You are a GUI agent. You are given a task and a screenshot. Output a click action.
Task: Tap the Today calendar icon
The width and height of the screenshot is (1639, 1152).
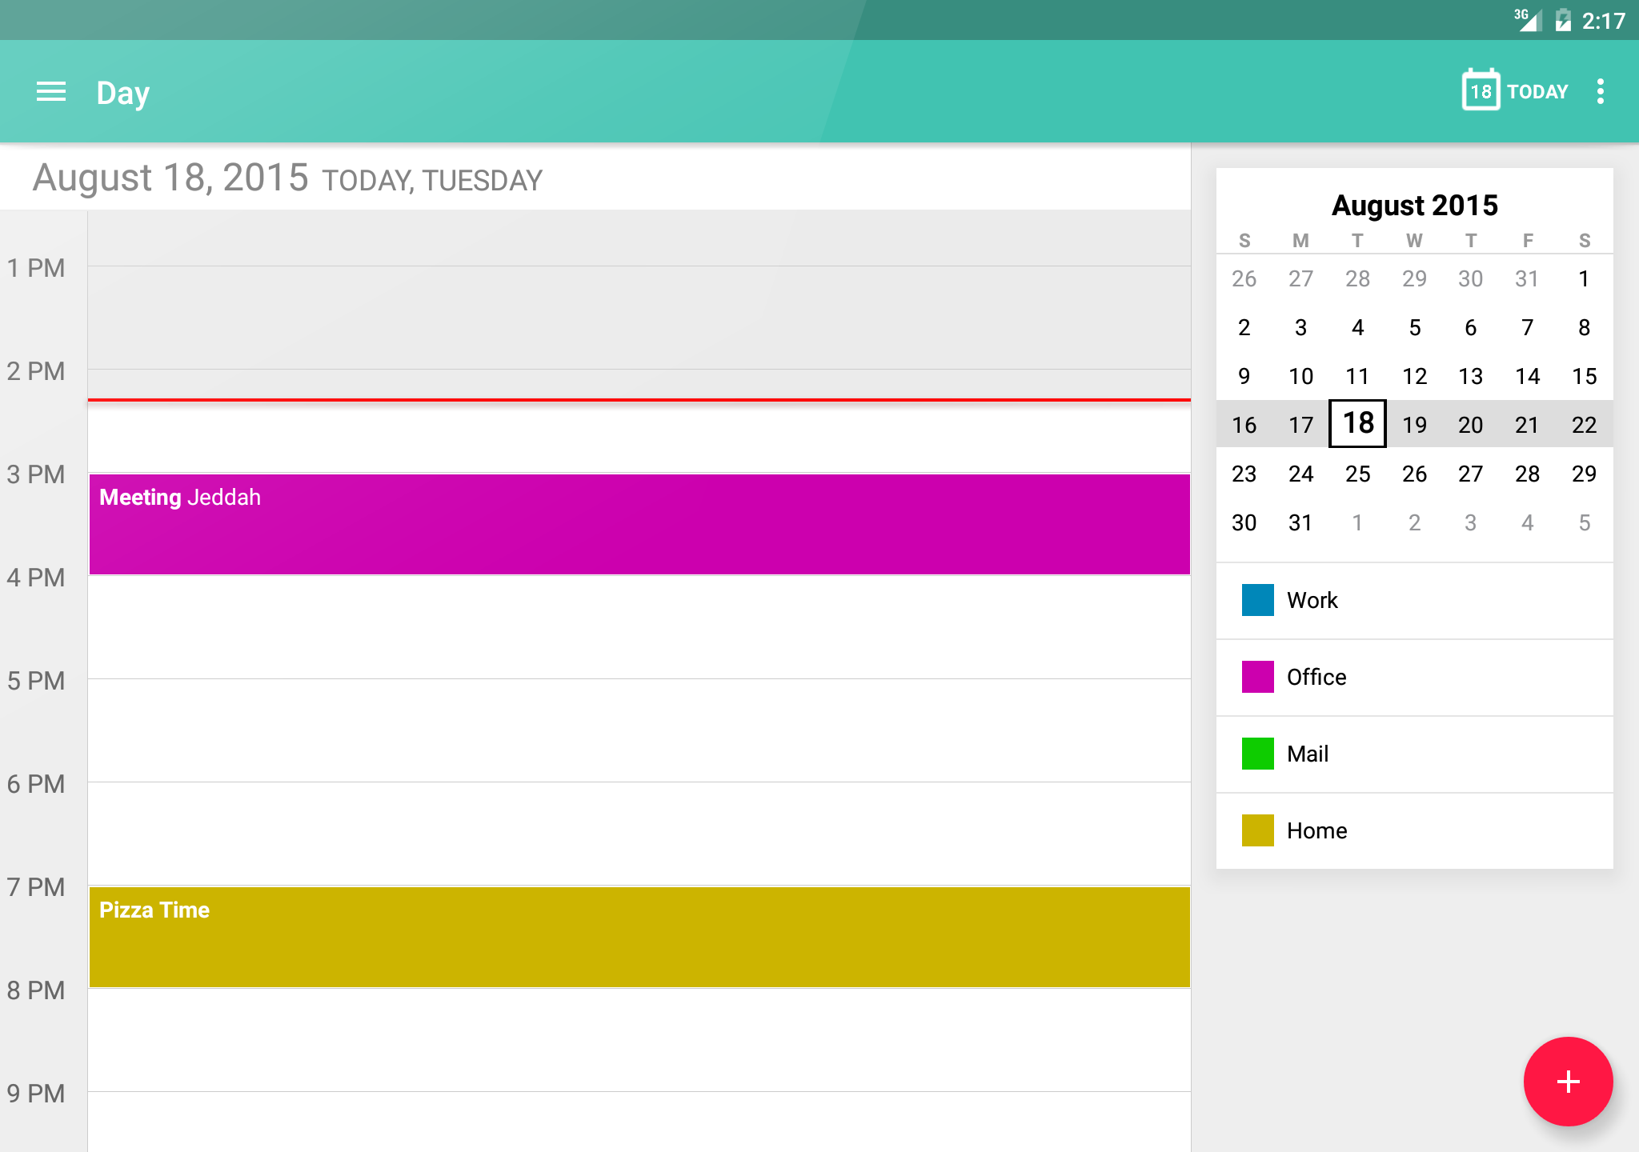pos(1480,90)
